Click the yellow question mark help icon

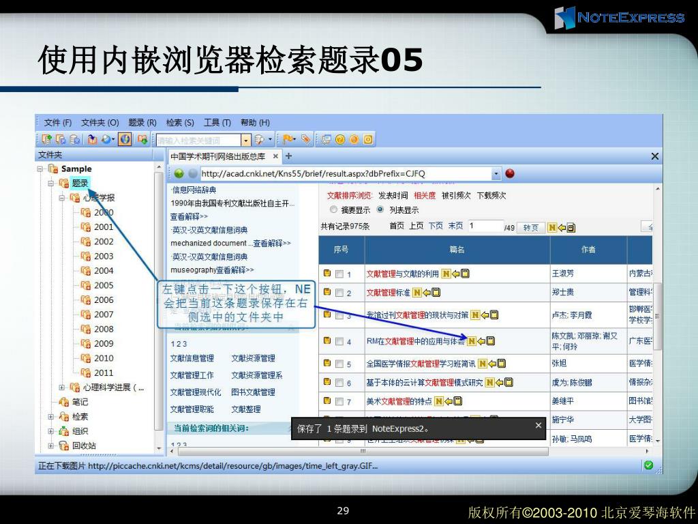click(340, 139)
